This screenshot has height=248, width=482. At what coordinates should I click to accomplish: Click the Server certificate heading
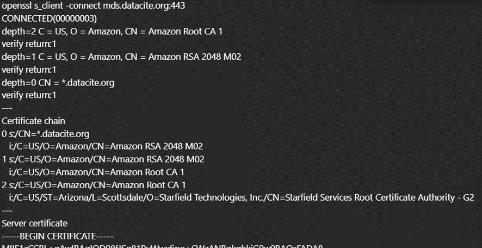35,223
